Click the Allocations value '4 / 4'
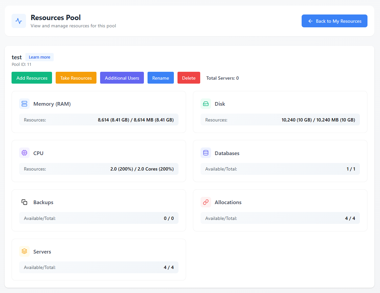 tap(350, 218)
